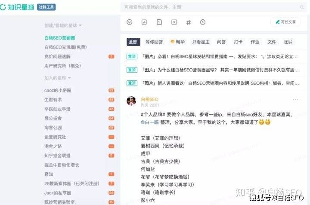Click the 知识星球 logo
This screenshot has height=205, width=310.
tap(17, 7)
